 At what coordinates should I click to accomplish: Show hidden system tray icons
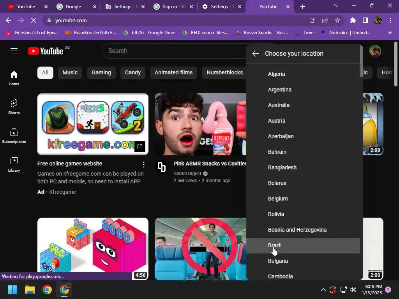[x=323, y=290]
